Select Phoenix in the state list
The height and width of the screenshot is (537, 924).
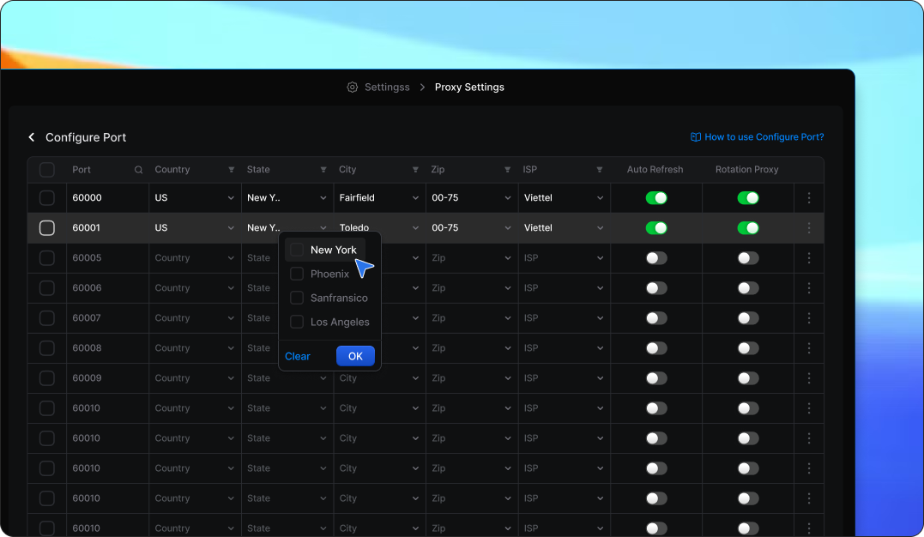coord(329,274)
